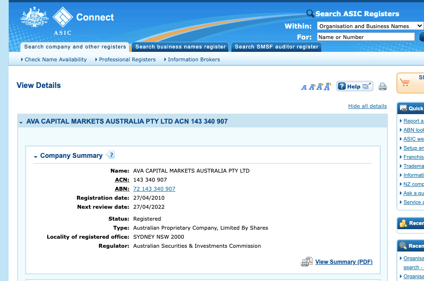Click the registration date 27/04/2010
The image size is (424, 281).
click(149, 198)
